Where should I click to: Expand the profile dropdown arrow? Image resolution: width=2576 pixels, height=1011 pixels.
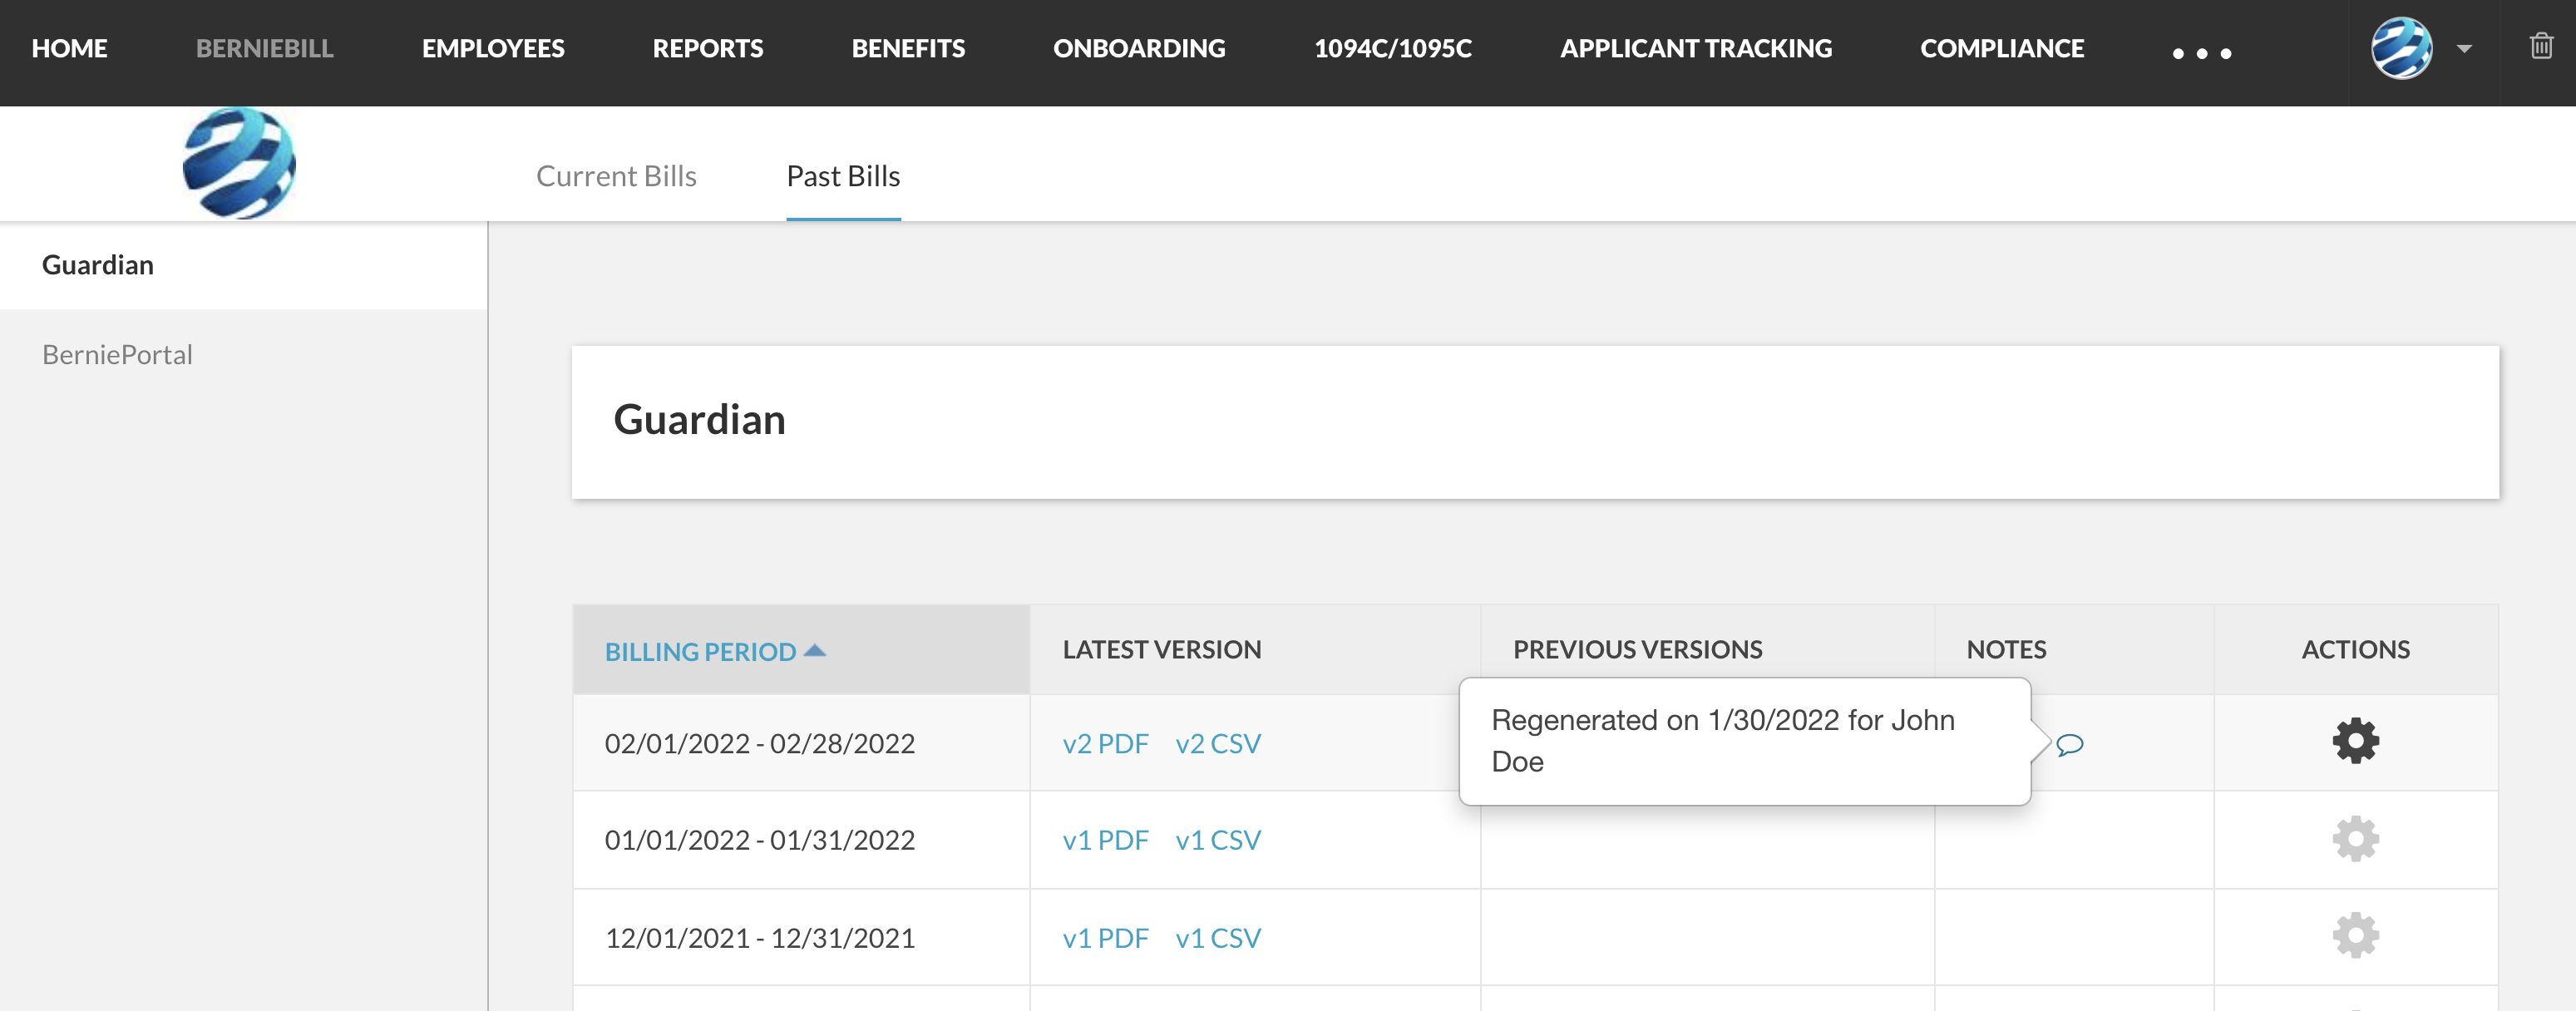(2464, 48)
